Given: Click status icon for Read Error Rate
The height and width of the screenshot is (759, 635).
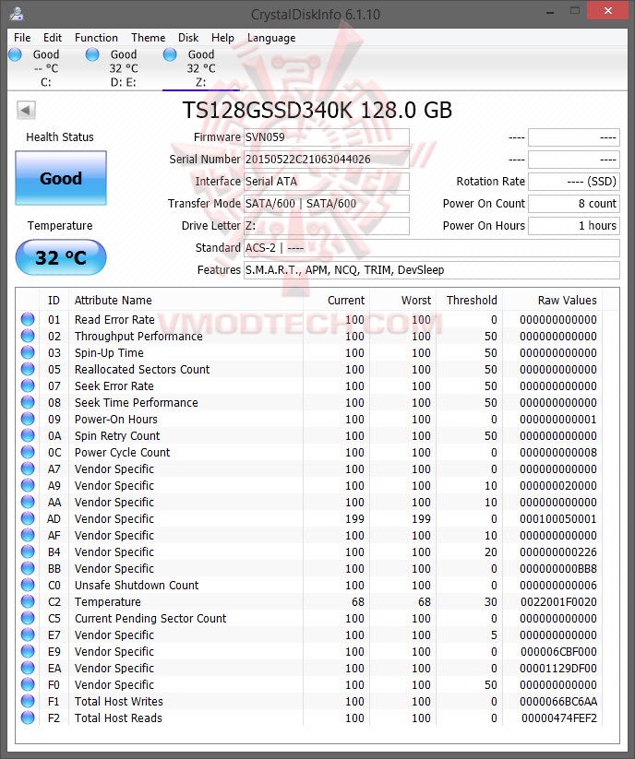Looking at the screenshot, I should pyautogui.click(x=28, y=319).
